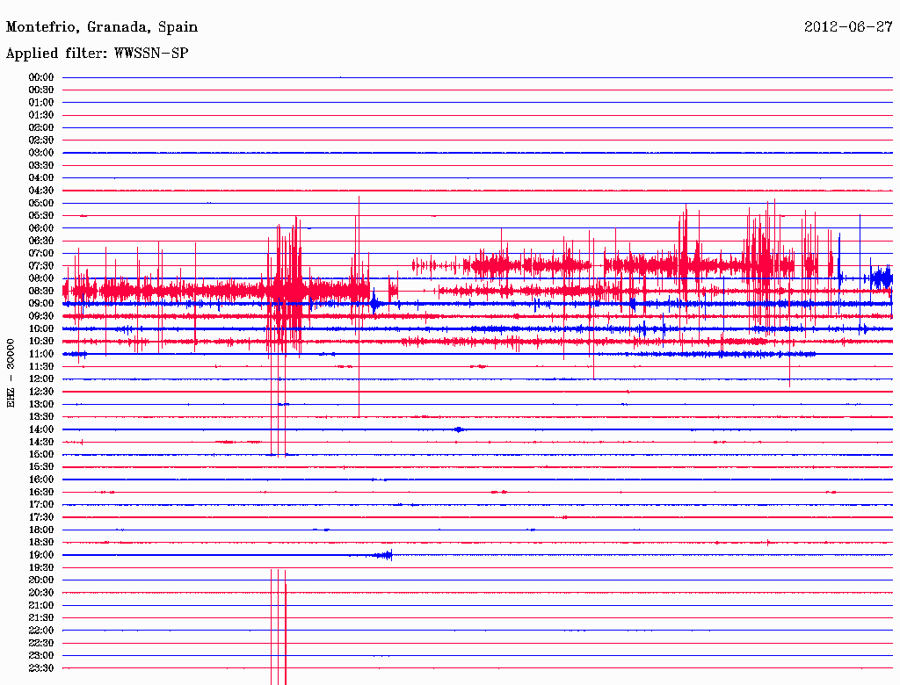
Task: Select the 09:30 time label
Action: pyautogui.click(x=41, y=316)
